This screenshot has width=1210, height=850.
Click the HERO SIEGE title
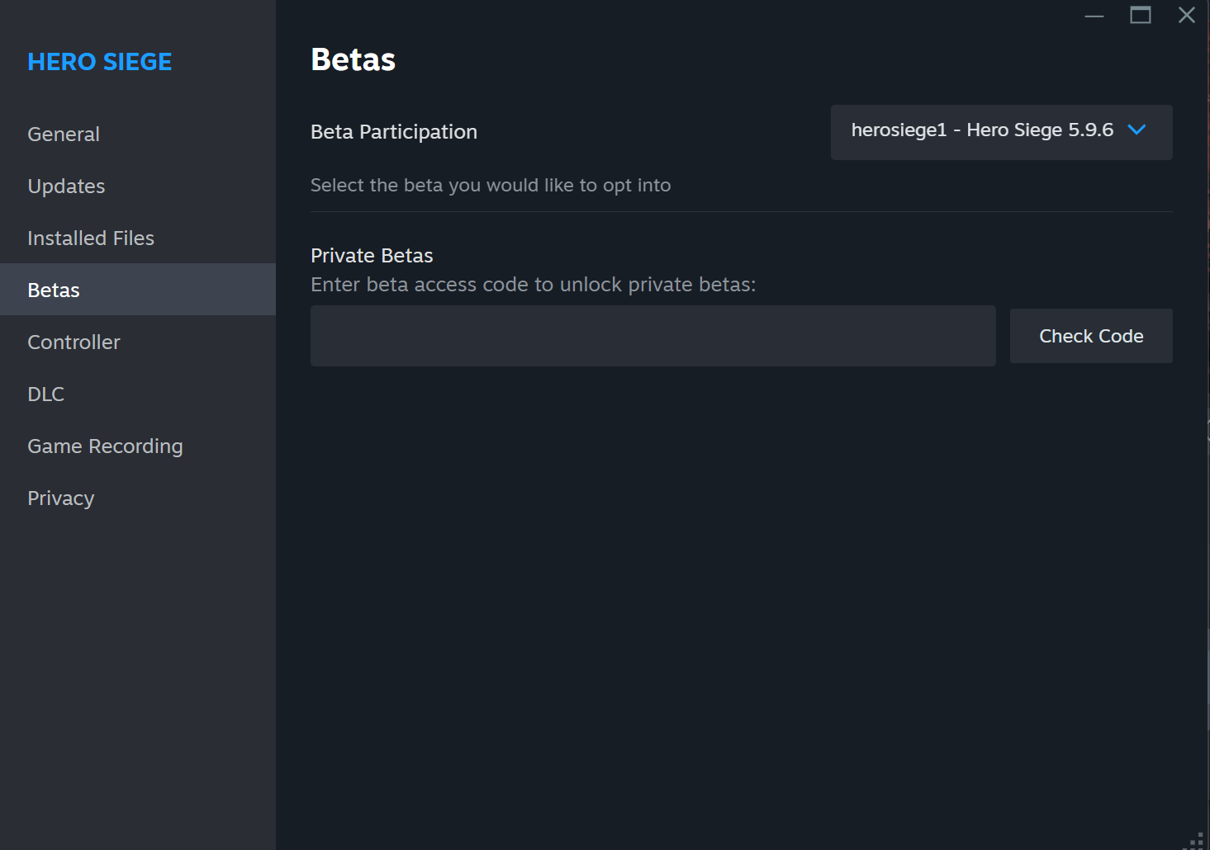100,62
